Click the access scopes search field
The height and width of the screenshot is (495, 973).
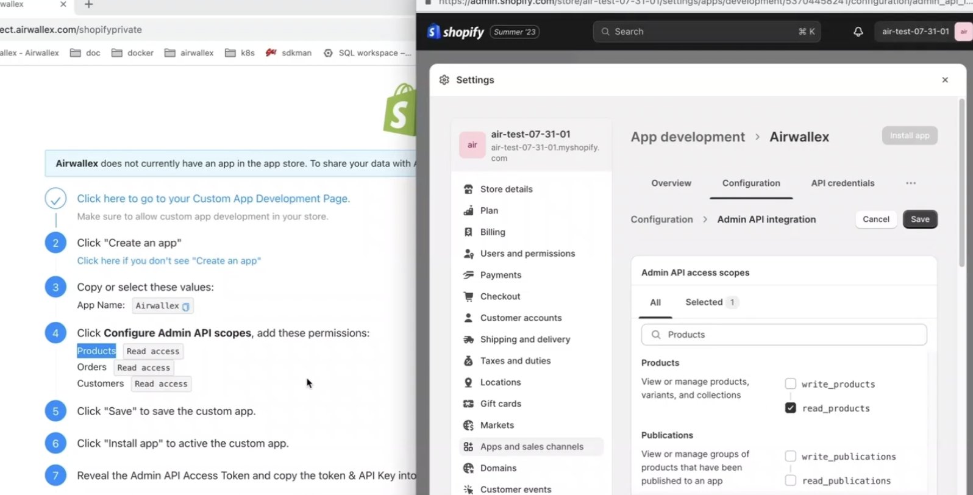tap(783, 335)
